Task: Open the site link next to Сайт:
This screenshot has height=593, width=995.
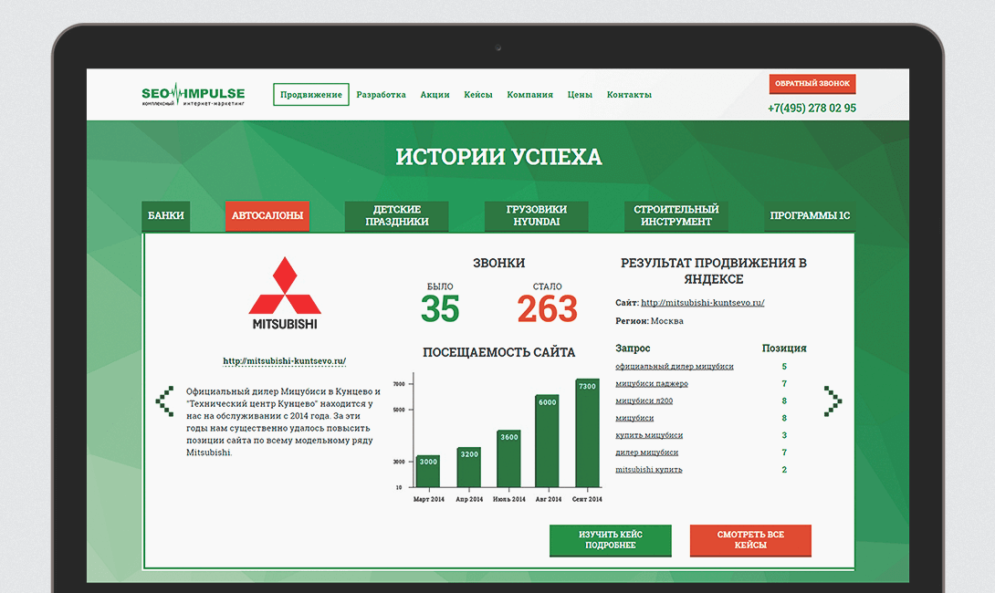Action: click(x=703, y=303)
